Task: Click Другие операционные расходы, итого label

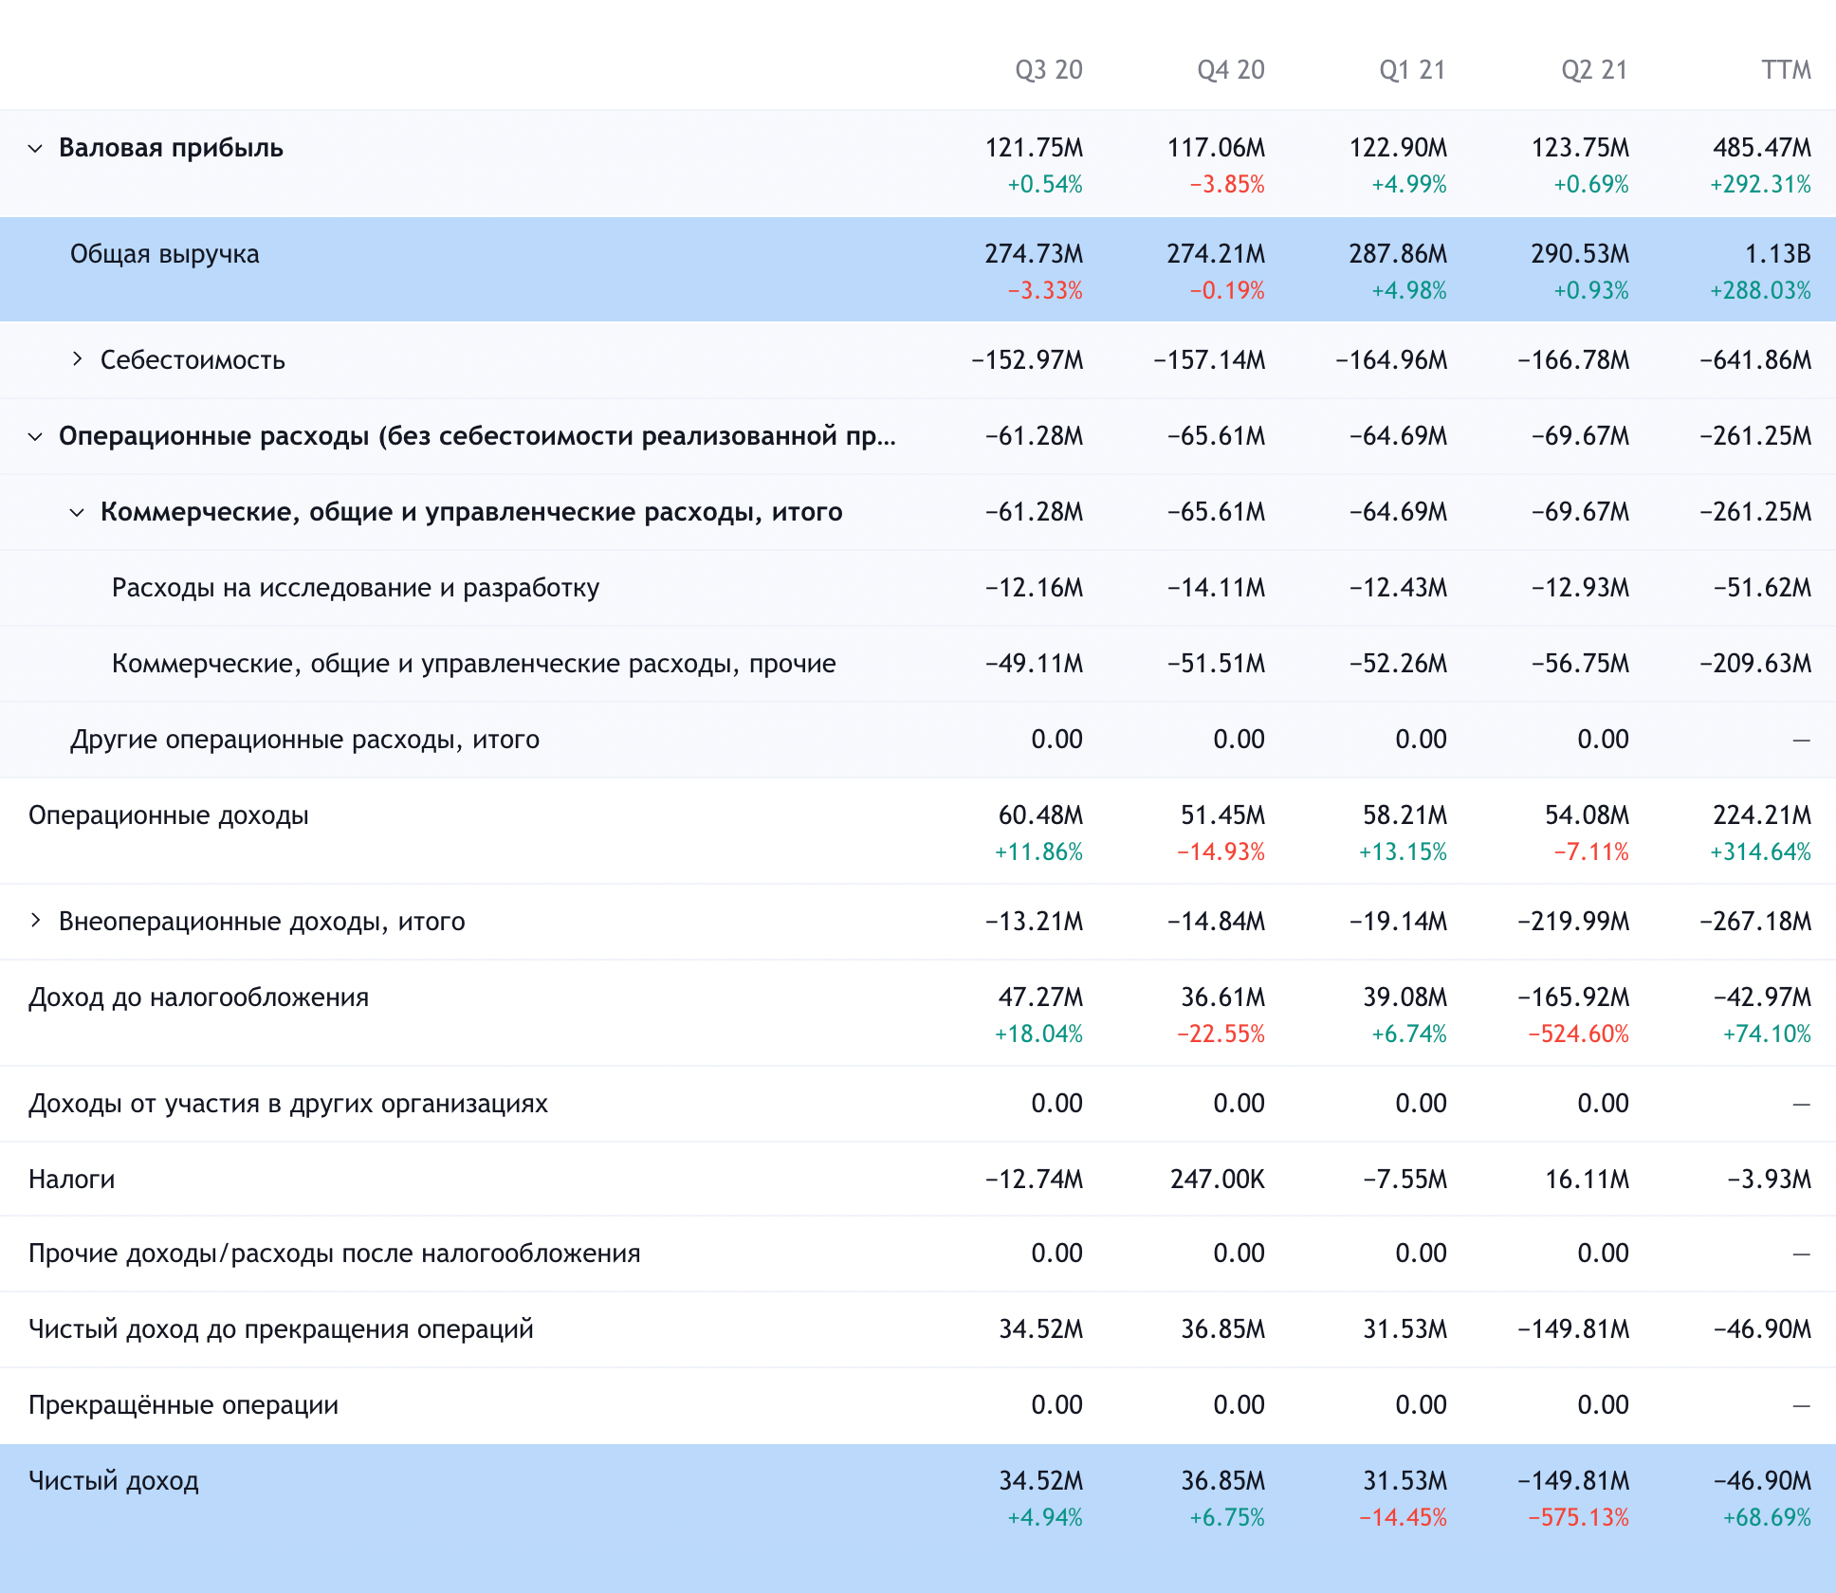Action: pyautogui.click(x=304, y=740)
